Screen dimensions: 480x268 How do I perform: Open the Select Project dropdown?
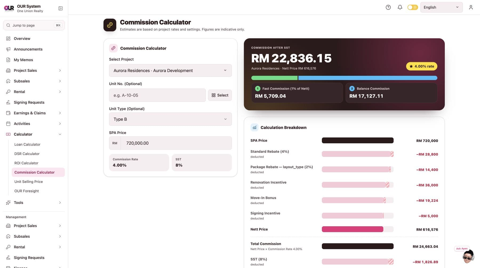[x=170, y=70]
